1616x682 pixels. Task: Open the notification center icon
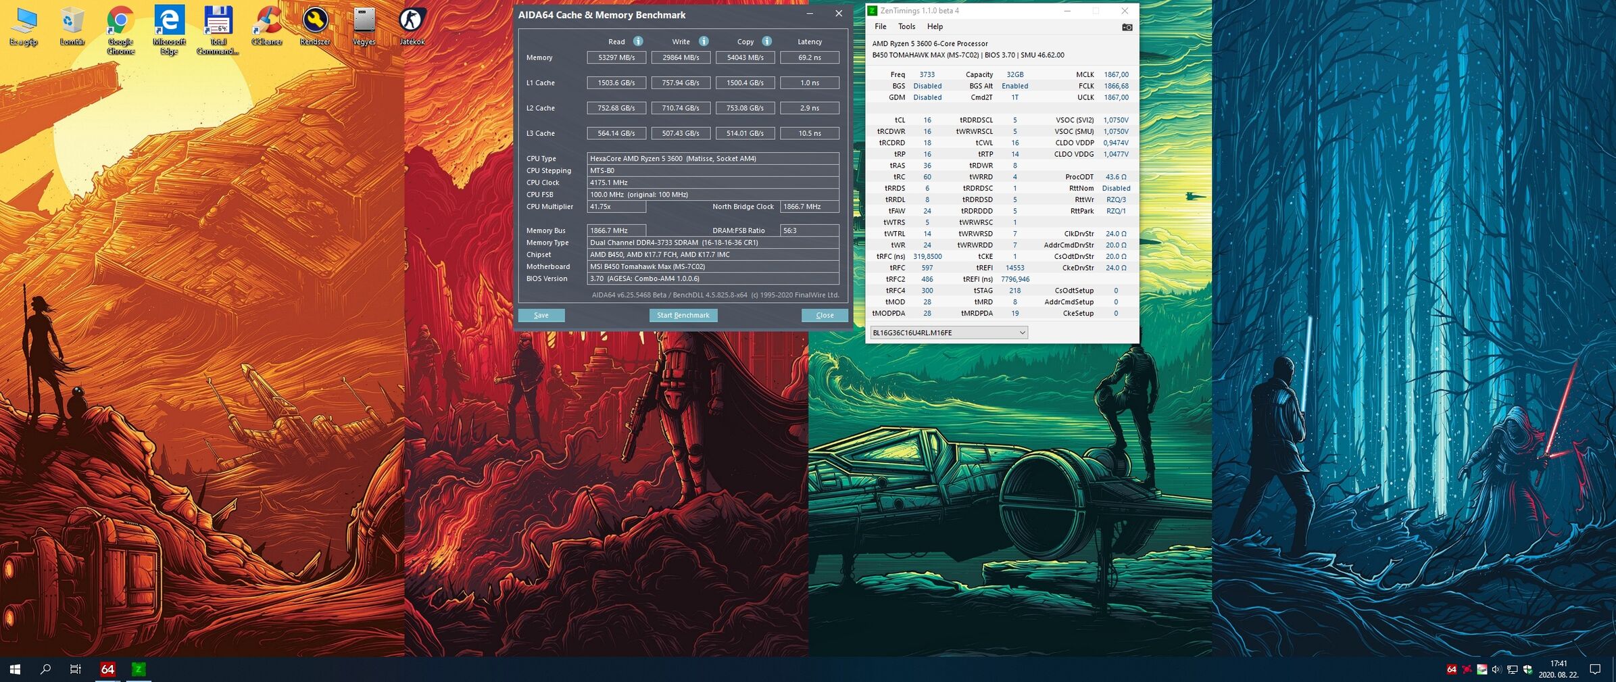click(x=1595, y=669)
